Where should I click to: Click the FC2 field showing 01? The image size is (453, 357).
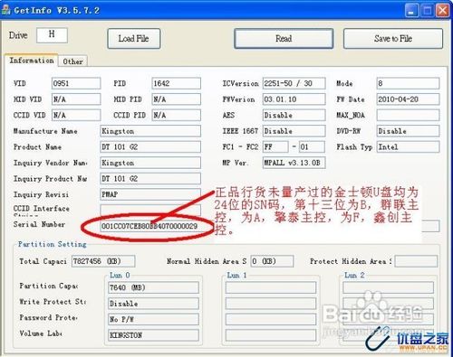[x=312, y=147]
